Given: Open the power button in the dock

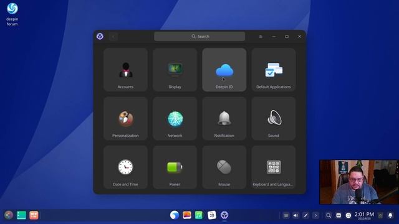Looking at the screenshot, I should (x=349, y=215).
